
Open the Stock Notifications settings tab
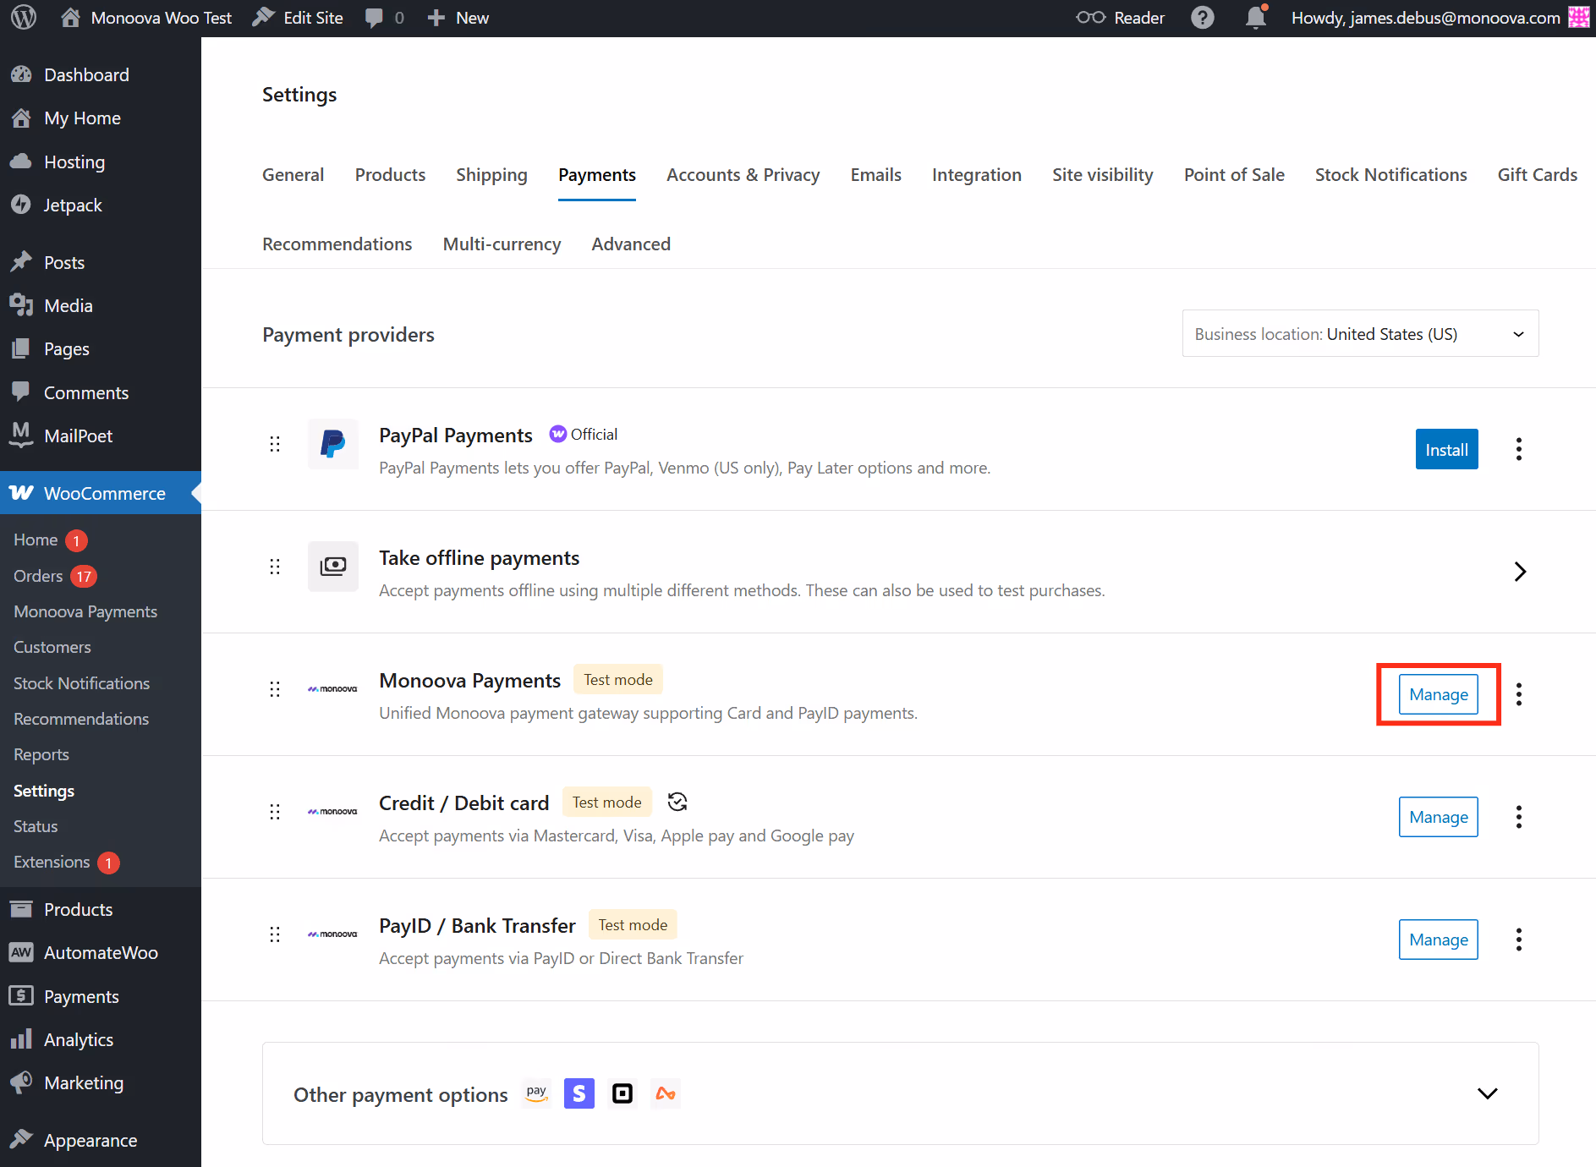tap(1390, 175)
